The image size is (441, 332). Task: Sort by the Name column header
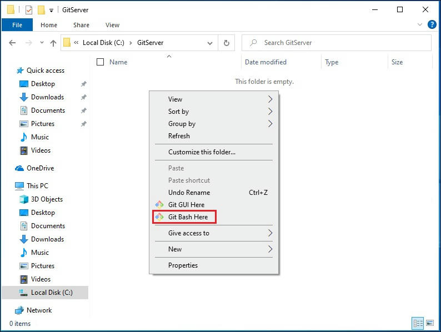tap(118, 62)
